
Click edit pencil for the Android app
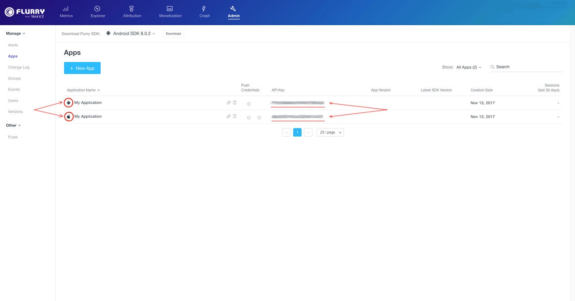229,103
